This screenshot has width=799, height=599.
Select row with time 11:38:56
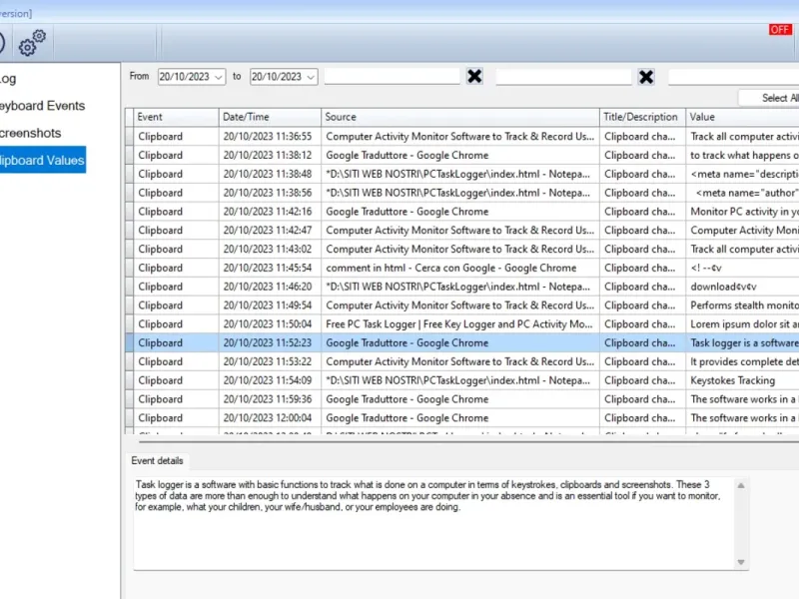[462, 193]
